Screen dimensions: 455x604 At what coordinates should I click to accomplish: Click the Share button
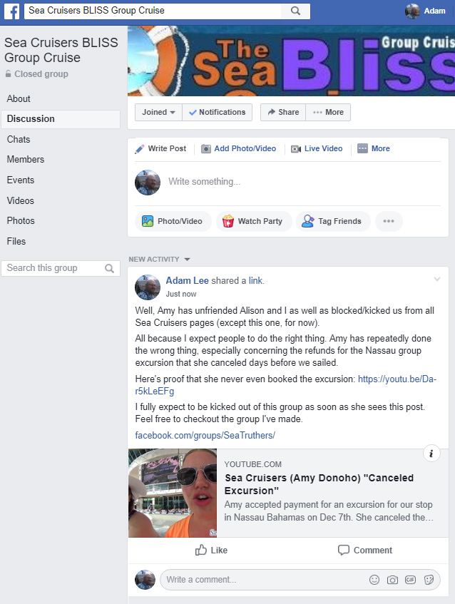[283, 112]
